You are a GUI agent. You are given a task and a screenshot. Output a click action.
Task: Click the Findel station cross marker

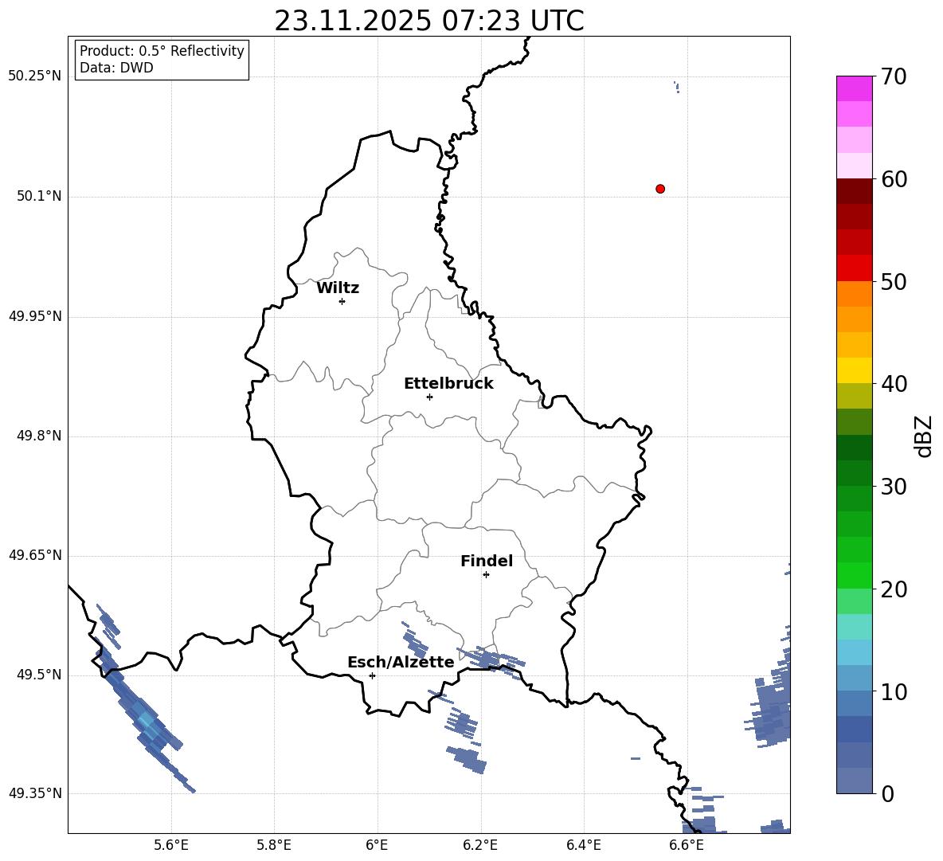486,575
